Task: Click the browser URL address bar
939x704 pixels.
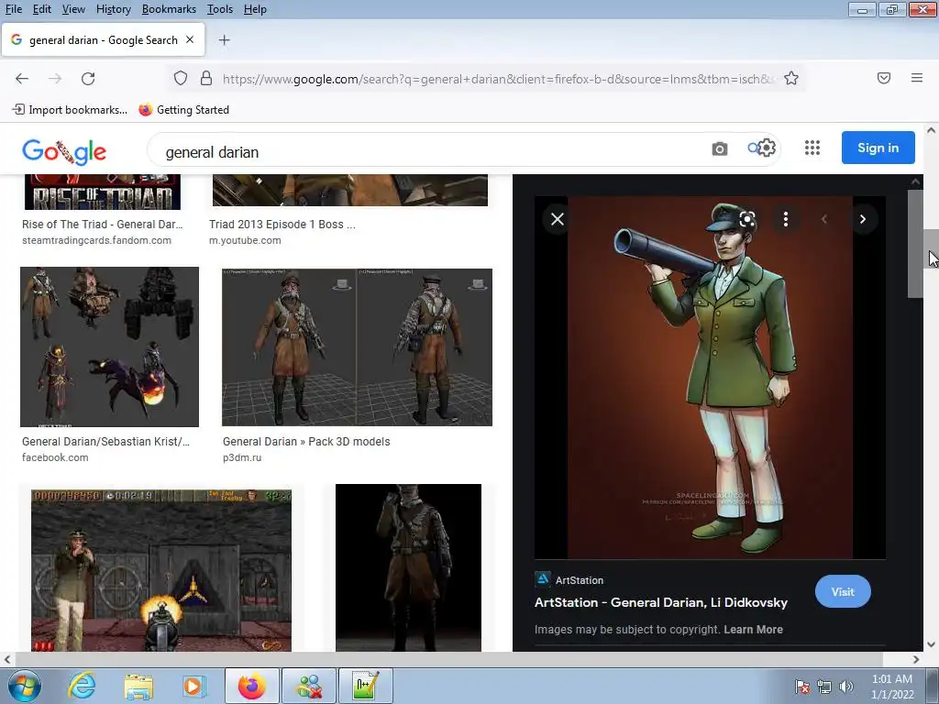Action: tap(497, 79)
